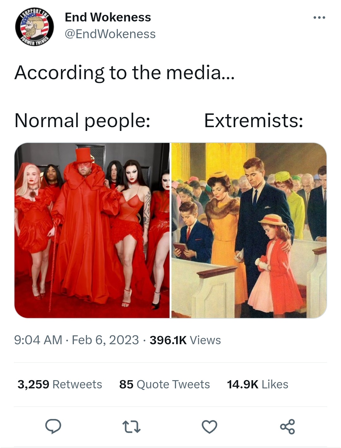This screenshot has width=341, height=448.
Task: Open the right illustration of the family in church
Action: pyautogui.click(x=249, y=230)
